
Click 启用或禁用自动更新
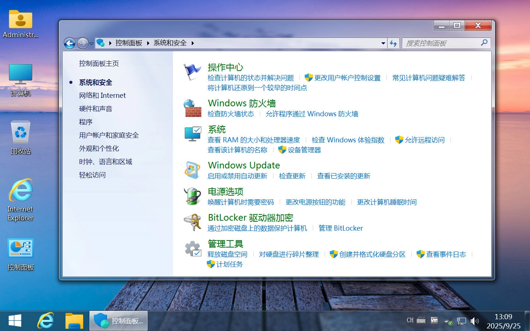237,176
